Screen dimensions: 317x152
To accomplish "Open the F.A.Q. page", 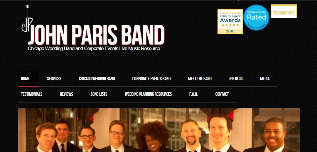I will coord(193,94).
